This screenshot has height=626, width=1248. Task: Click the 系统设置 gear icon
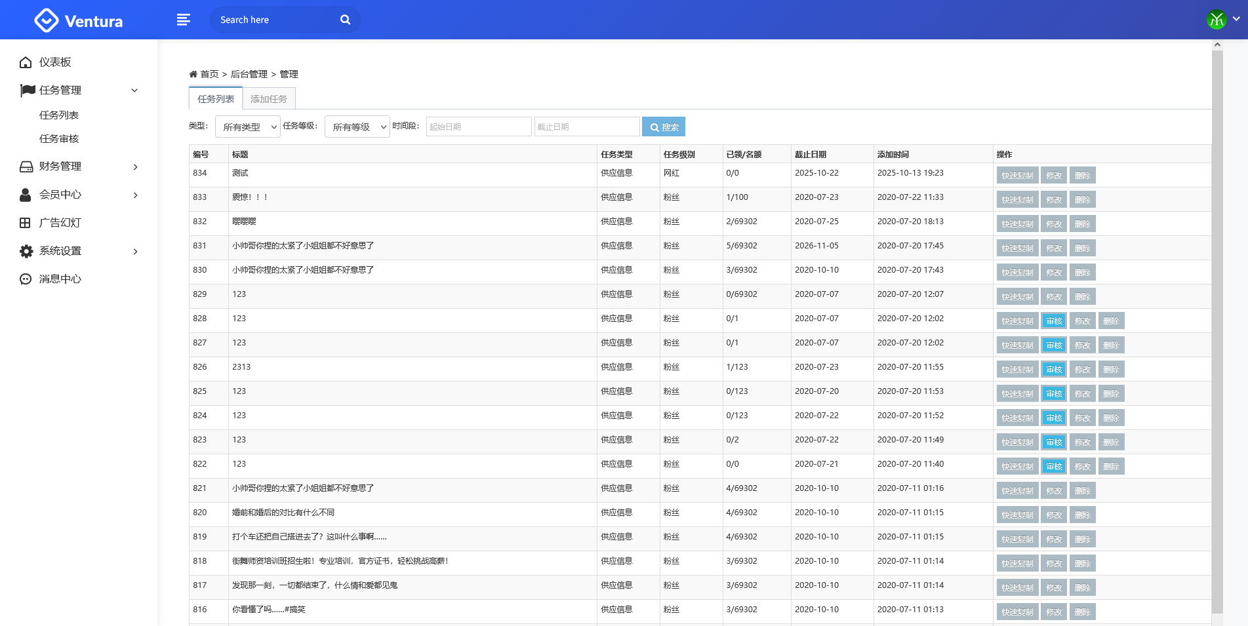coord(26,251)
